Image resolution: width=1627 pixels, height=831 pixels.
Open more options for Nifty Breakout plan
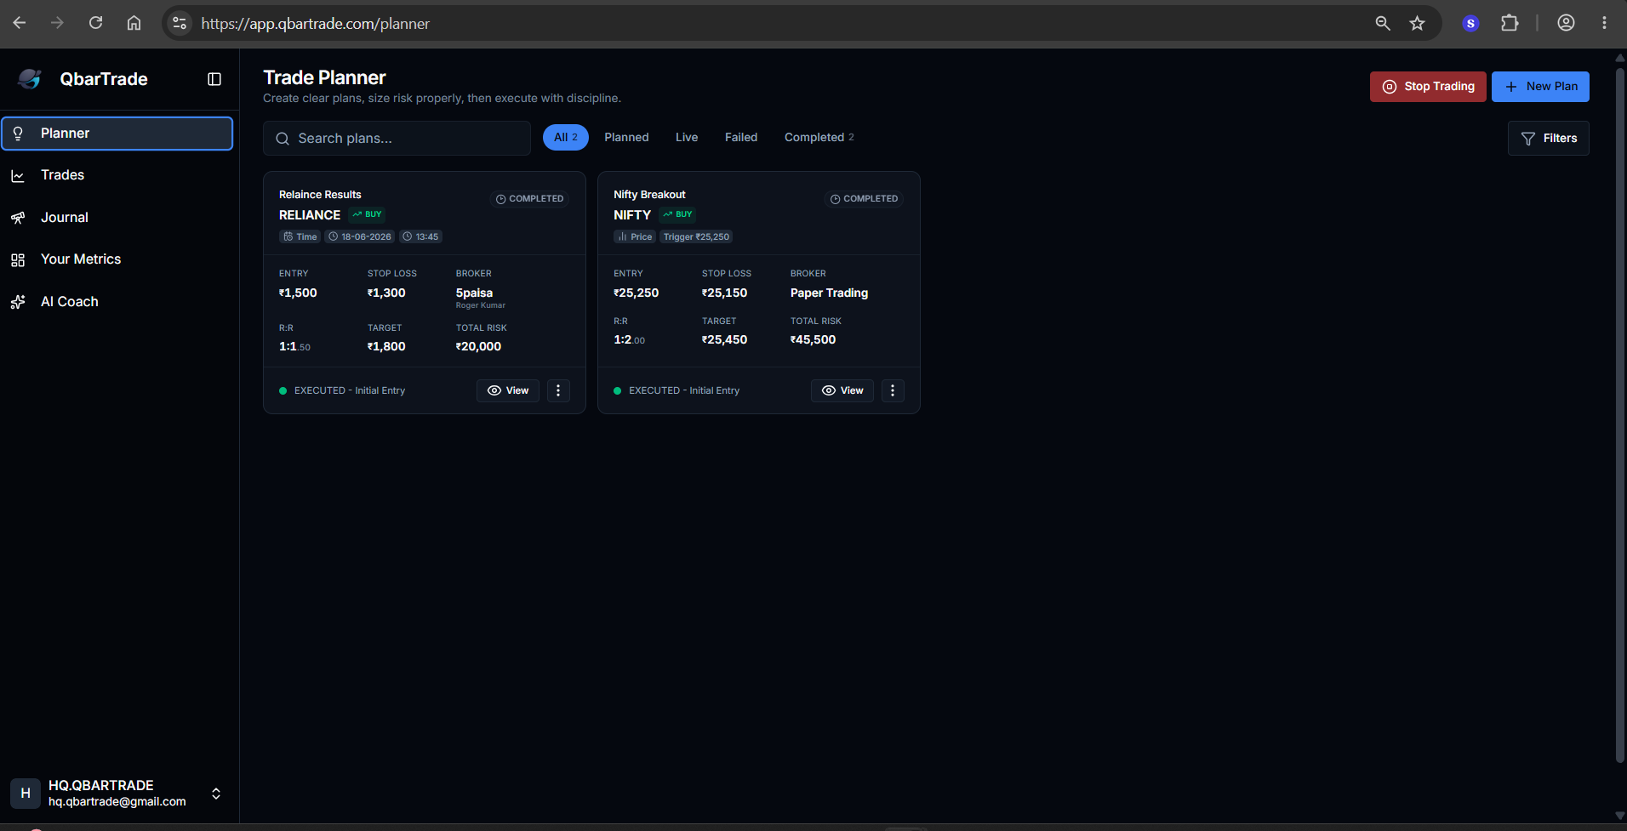pyautogui.click(x=893, y=390)
